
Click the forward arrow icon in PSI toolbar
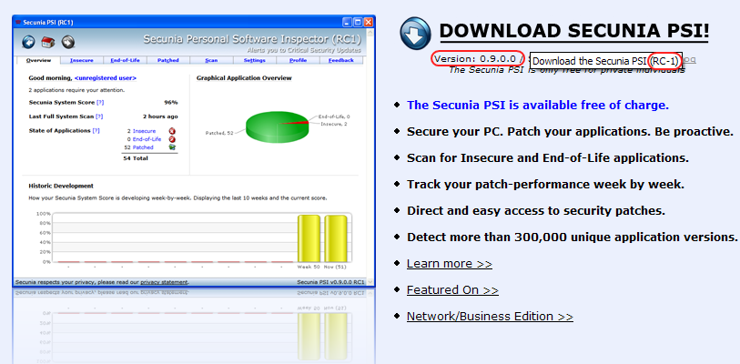pos(68,42)
